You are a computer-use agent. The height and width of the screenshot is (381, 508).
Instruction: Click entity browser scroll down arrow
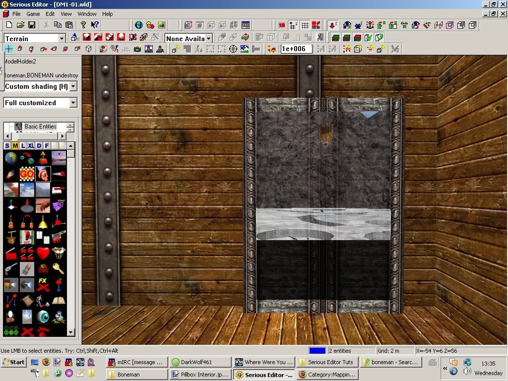pos(71,332)
